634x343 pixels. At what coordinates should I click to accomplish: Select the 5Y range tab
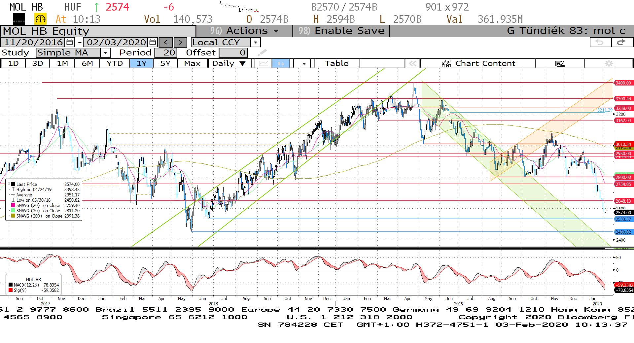[165, 63]
